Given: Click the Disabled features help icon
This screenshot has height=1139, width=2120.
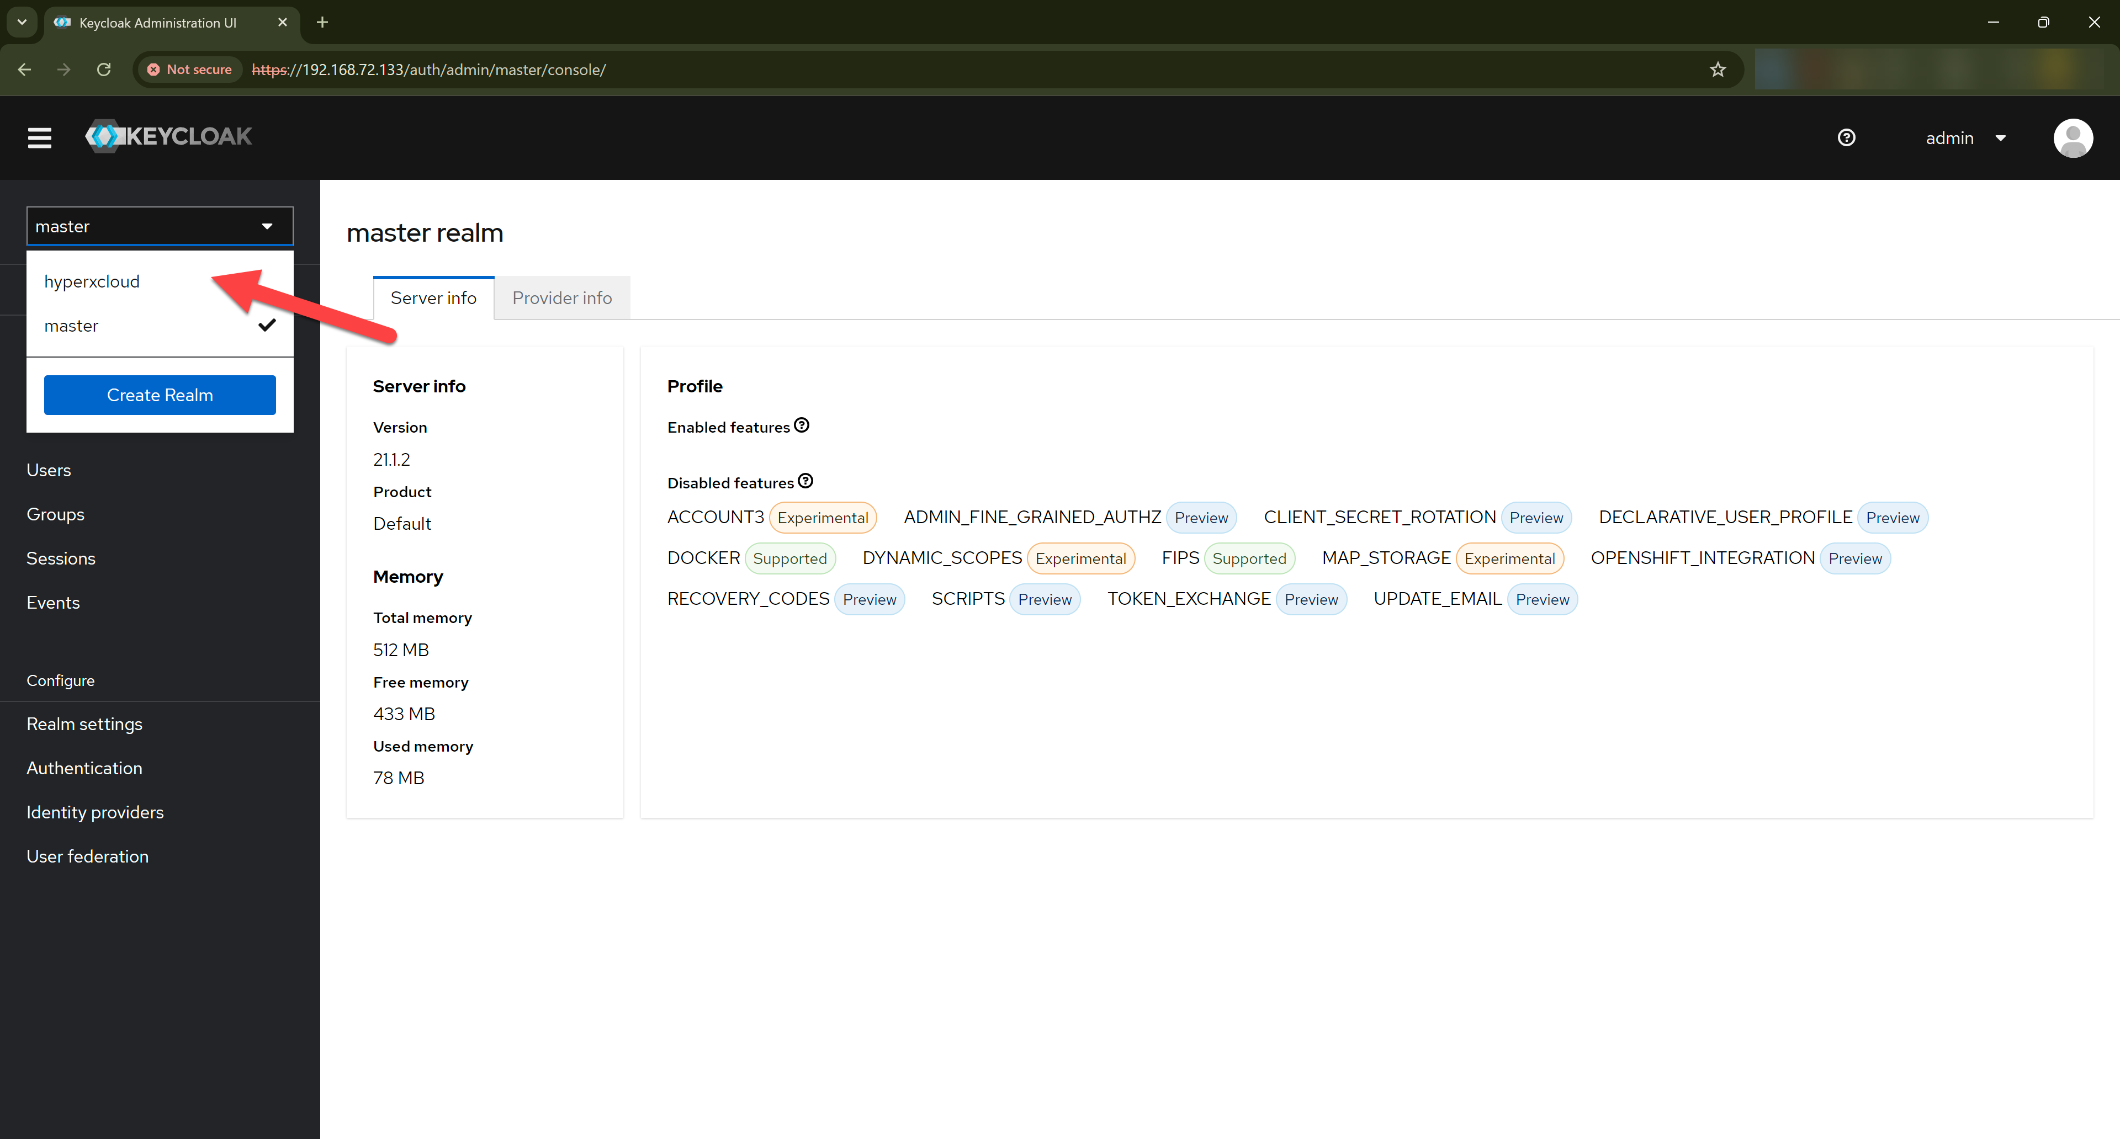Looking at the screenshot, I should point(805,481).
